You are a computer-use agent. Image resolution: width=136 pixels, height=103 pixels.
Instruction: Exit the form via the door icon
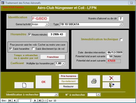click(111, 85)
